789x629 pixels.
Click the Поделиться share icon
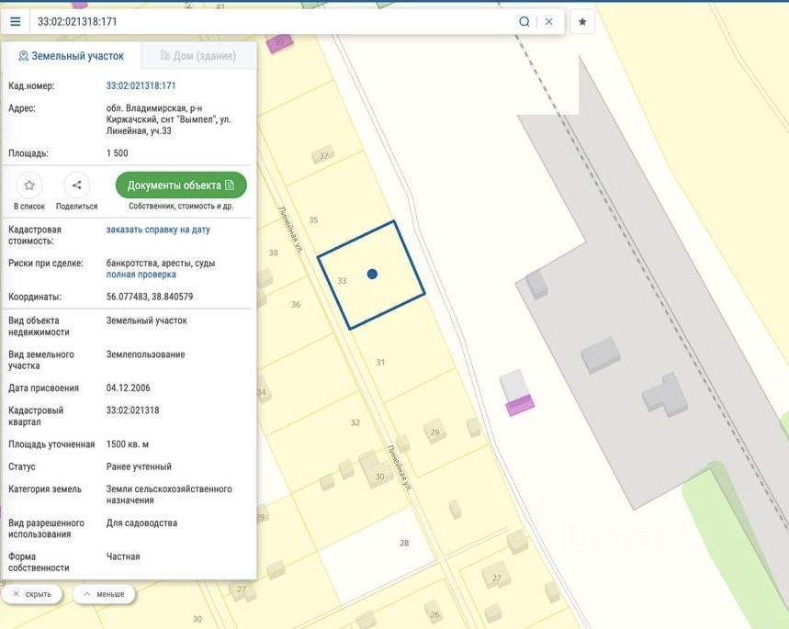point(76,185)
